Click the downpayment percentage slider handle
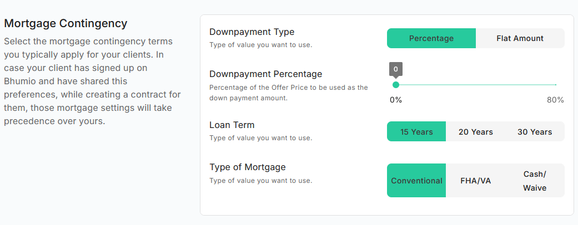 [396, 85]
